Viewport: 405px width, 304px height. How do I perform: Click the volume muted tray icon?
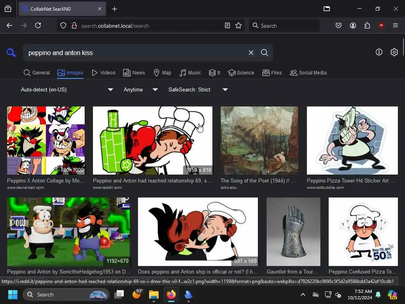click(x=338, y=294)
